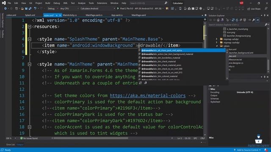Click Solution Explorer Properties wrench icon

254,20
